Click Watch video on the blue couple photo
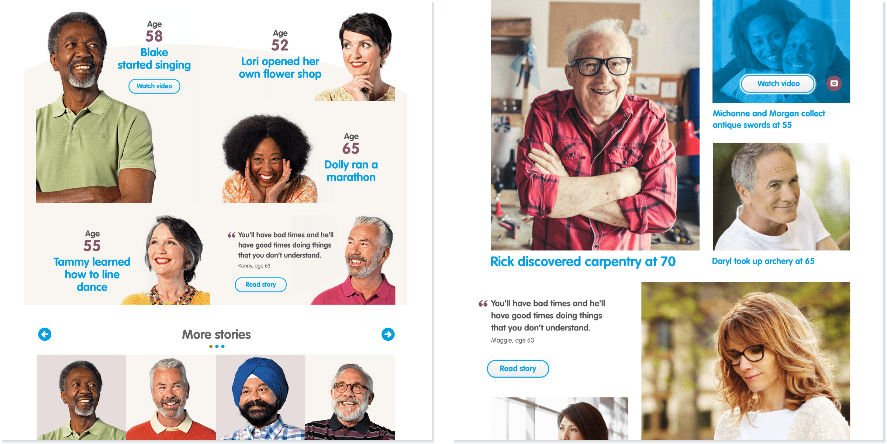 tap(778, 84)
